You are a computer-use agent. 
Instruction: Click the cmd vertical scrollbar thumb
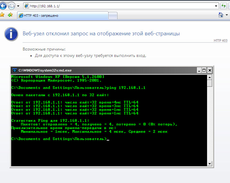[210, 83]
